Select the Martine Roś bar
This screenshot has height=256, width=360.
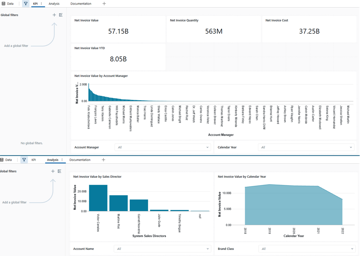coord(119,203)
